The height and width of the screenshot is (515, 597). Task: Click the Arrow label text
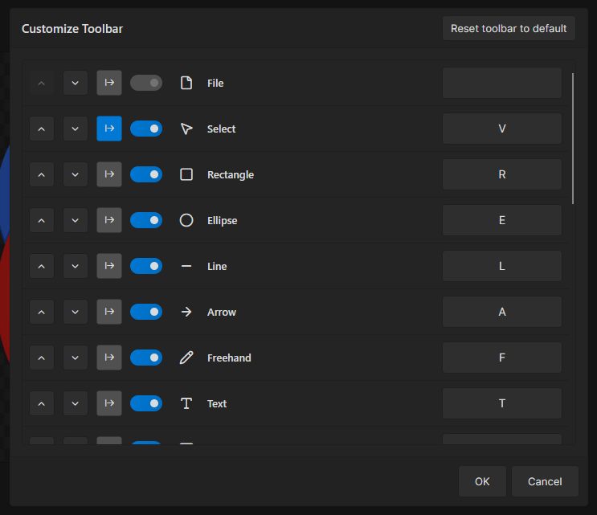pos(222,312)
